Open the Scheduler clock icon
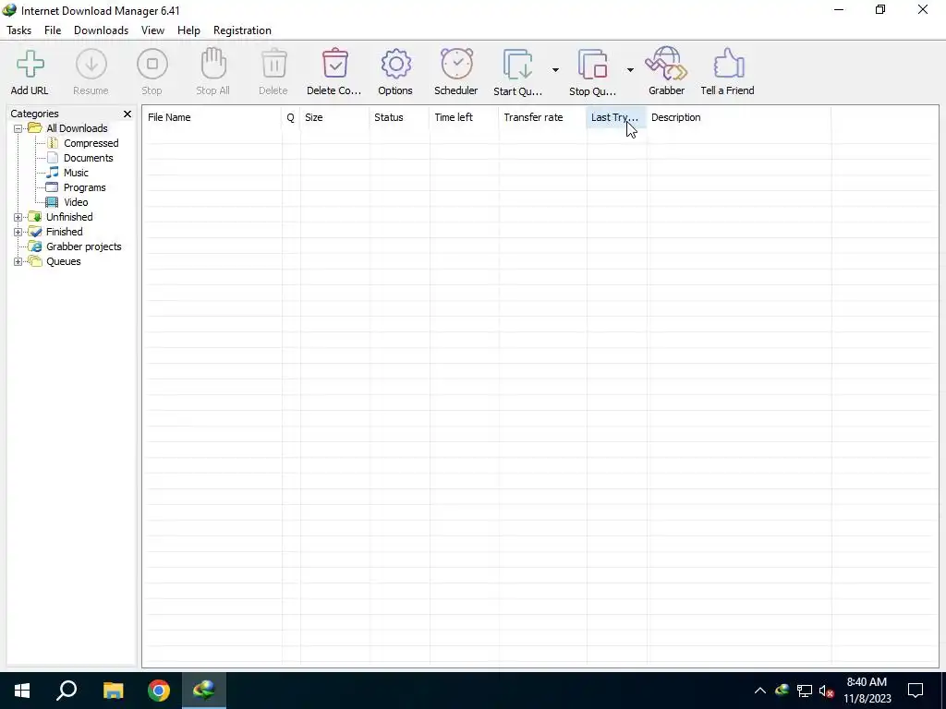Viewport: 946px width, 709px height. point(456,64)
